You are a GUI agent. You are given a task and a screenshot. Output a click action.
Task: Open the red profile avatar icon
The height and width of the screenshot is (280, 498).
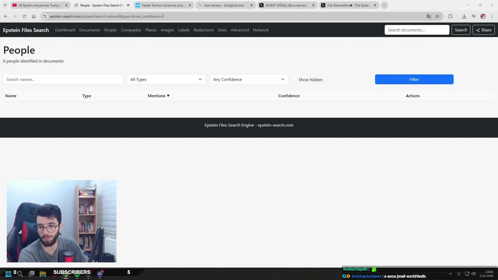tap(483, 16)
